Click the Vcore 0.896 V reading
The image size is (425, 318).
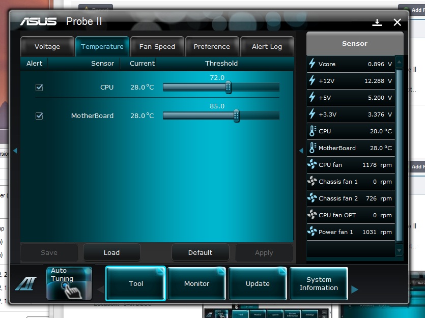380,64
